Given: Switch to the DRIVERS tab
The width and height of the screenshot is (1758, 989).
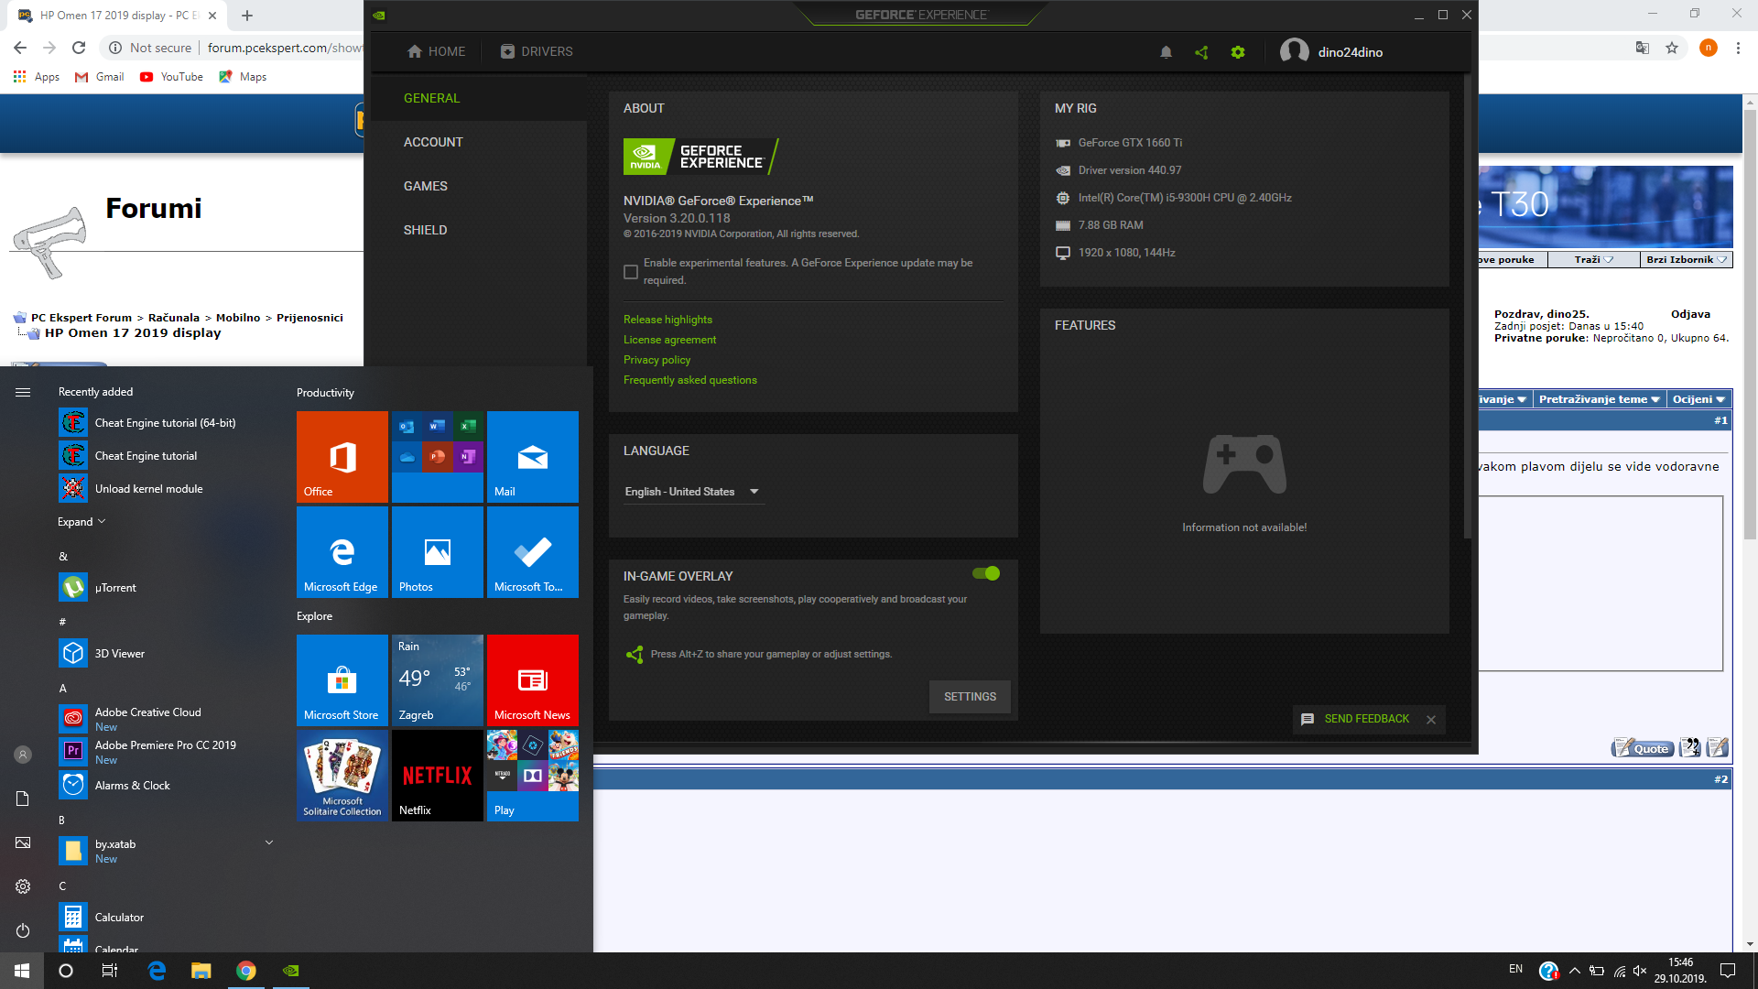Looking at the screenshot, I should [x=537, y=51].
